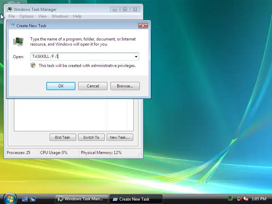Image resolution: width=272 pixels, height=204 pixels.
Task: Click the Physical Memory: 12% status text
Action: pyautogui.click(x=101, y=153)
